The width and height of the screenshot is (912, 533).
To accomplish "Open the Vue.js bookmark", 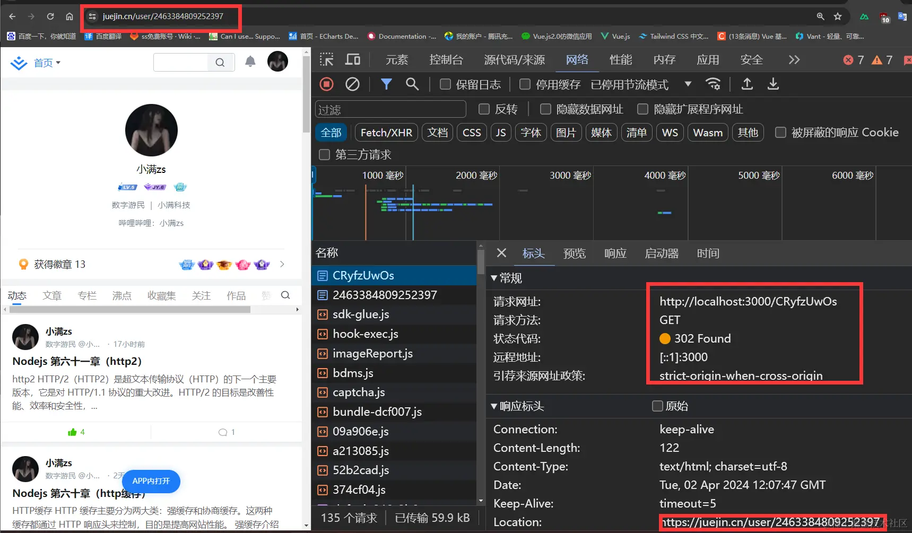I will tap(615, 36).
